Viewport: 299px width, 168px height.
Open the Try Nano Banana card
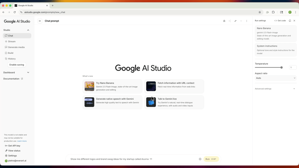[112, 86]
